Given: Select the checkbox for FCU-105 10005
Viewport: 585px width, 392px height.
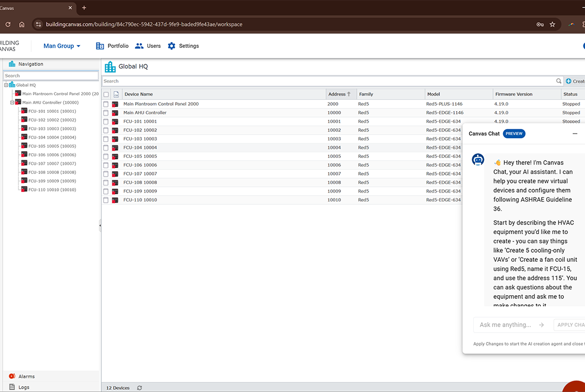Looking at the screenshot, I should pos(106,156).
